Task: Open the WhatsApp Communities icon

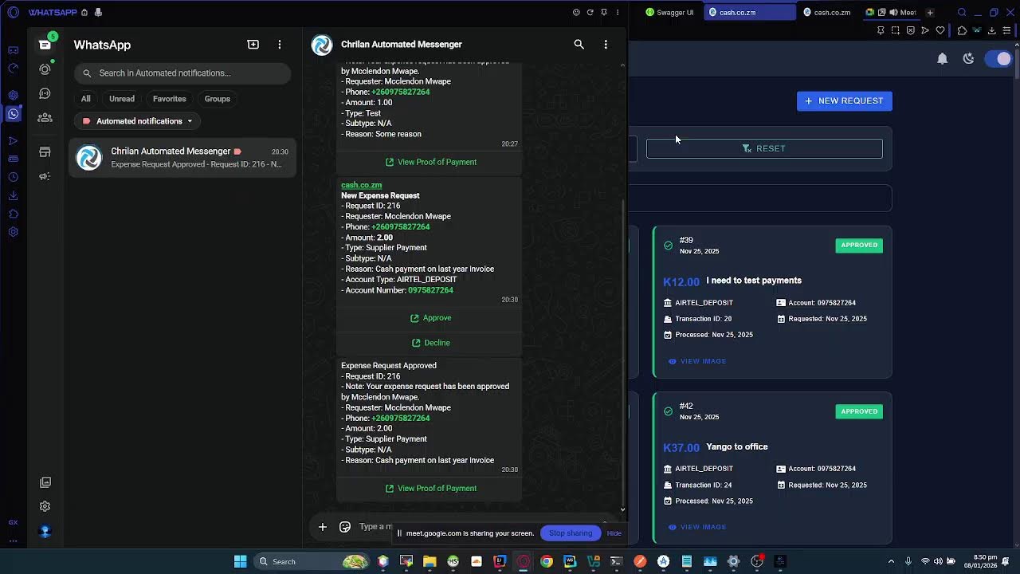Action: (x=45, y=117)
